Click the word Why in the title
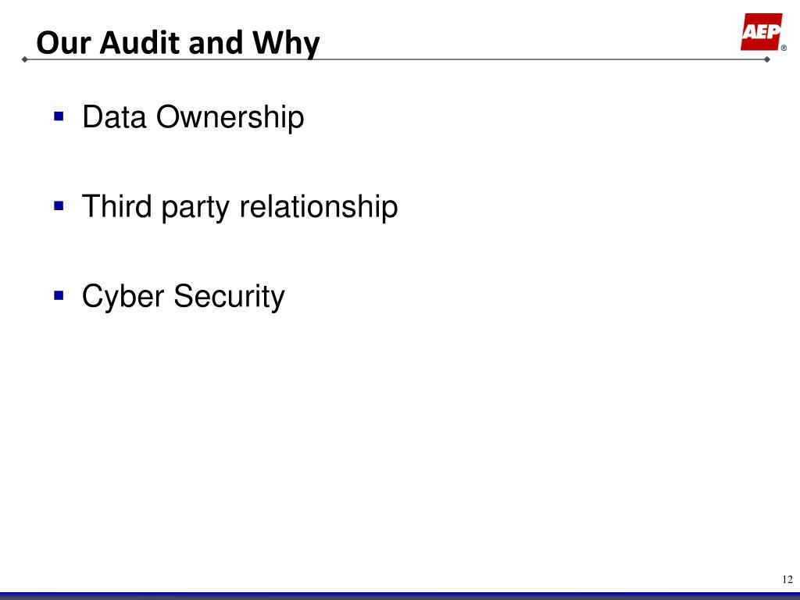Image resolution: width=800 pixels, height=600 pixels. (x=286, y=44)
